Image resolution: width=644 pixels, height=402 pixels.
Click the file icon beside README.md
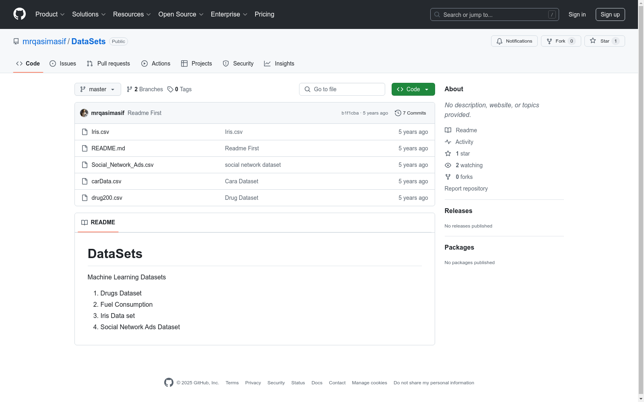[x=85, y=148]
